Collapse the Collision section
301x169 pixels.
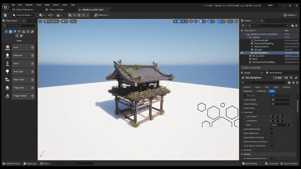pyautogui.click(x=242, y=154)
